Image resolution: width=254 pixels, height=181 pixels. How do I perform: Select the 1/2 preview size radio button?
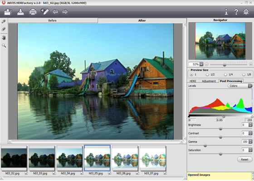pyautogui.click(x=207, y=75)
